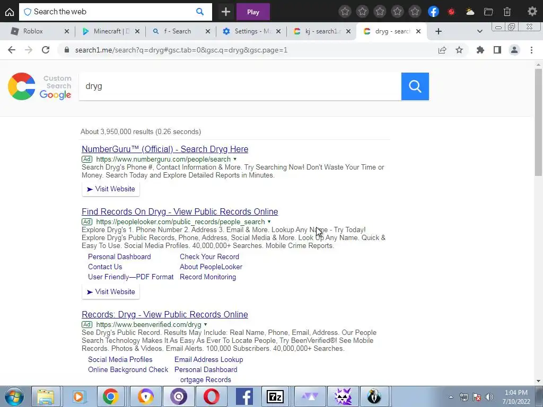Open 7z app from the taskbar

coord(275,396)
